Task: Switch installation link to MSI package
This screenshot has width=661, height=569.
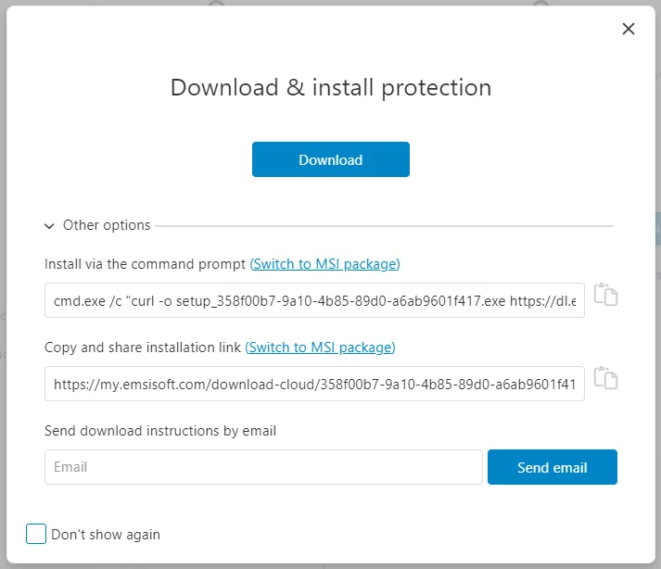Action: point(320,348)
